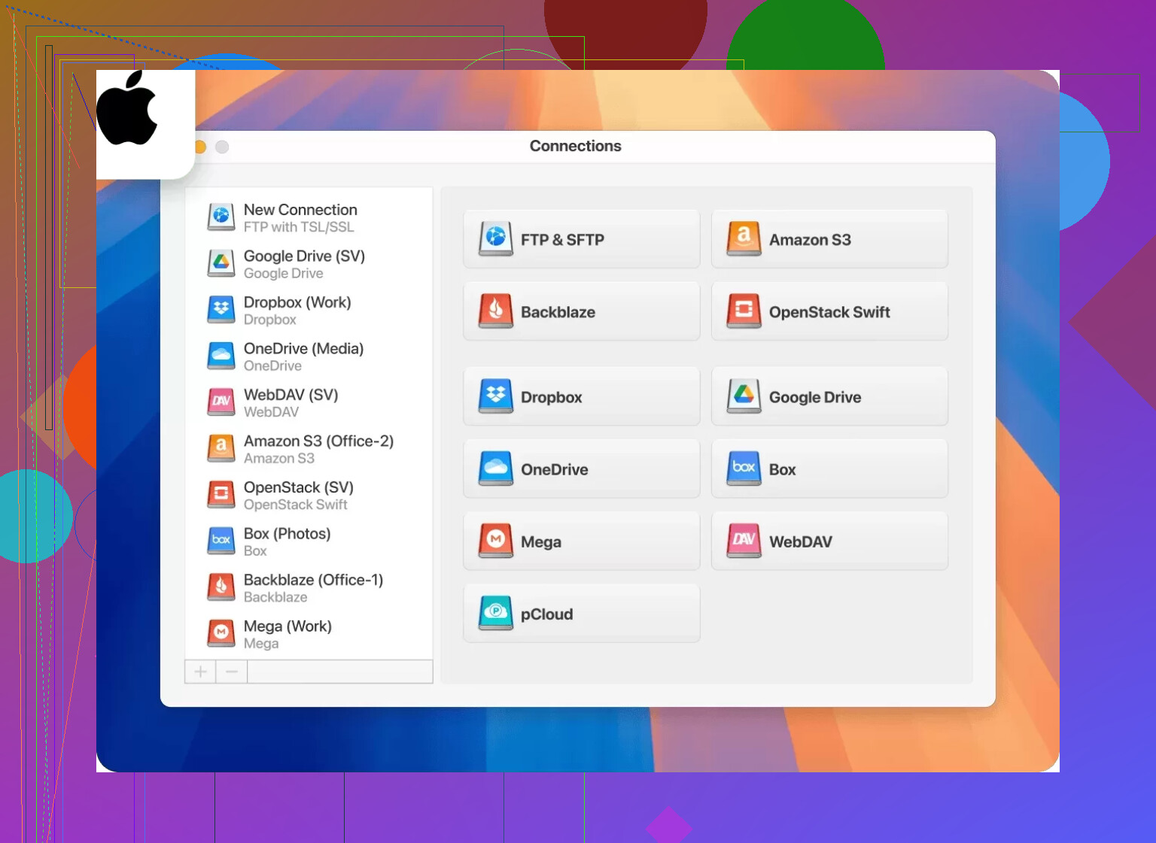Viewport: 1156px width, 843px height.
Task: Click the OpenStack Swift icon
Action: coord(744,311)
